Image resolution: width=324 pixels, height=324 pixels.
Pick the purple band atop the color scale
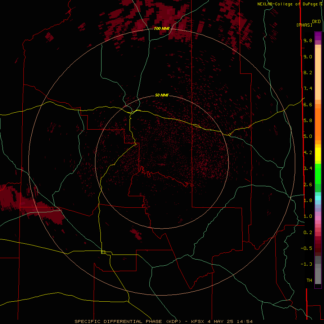coord(318,36)
